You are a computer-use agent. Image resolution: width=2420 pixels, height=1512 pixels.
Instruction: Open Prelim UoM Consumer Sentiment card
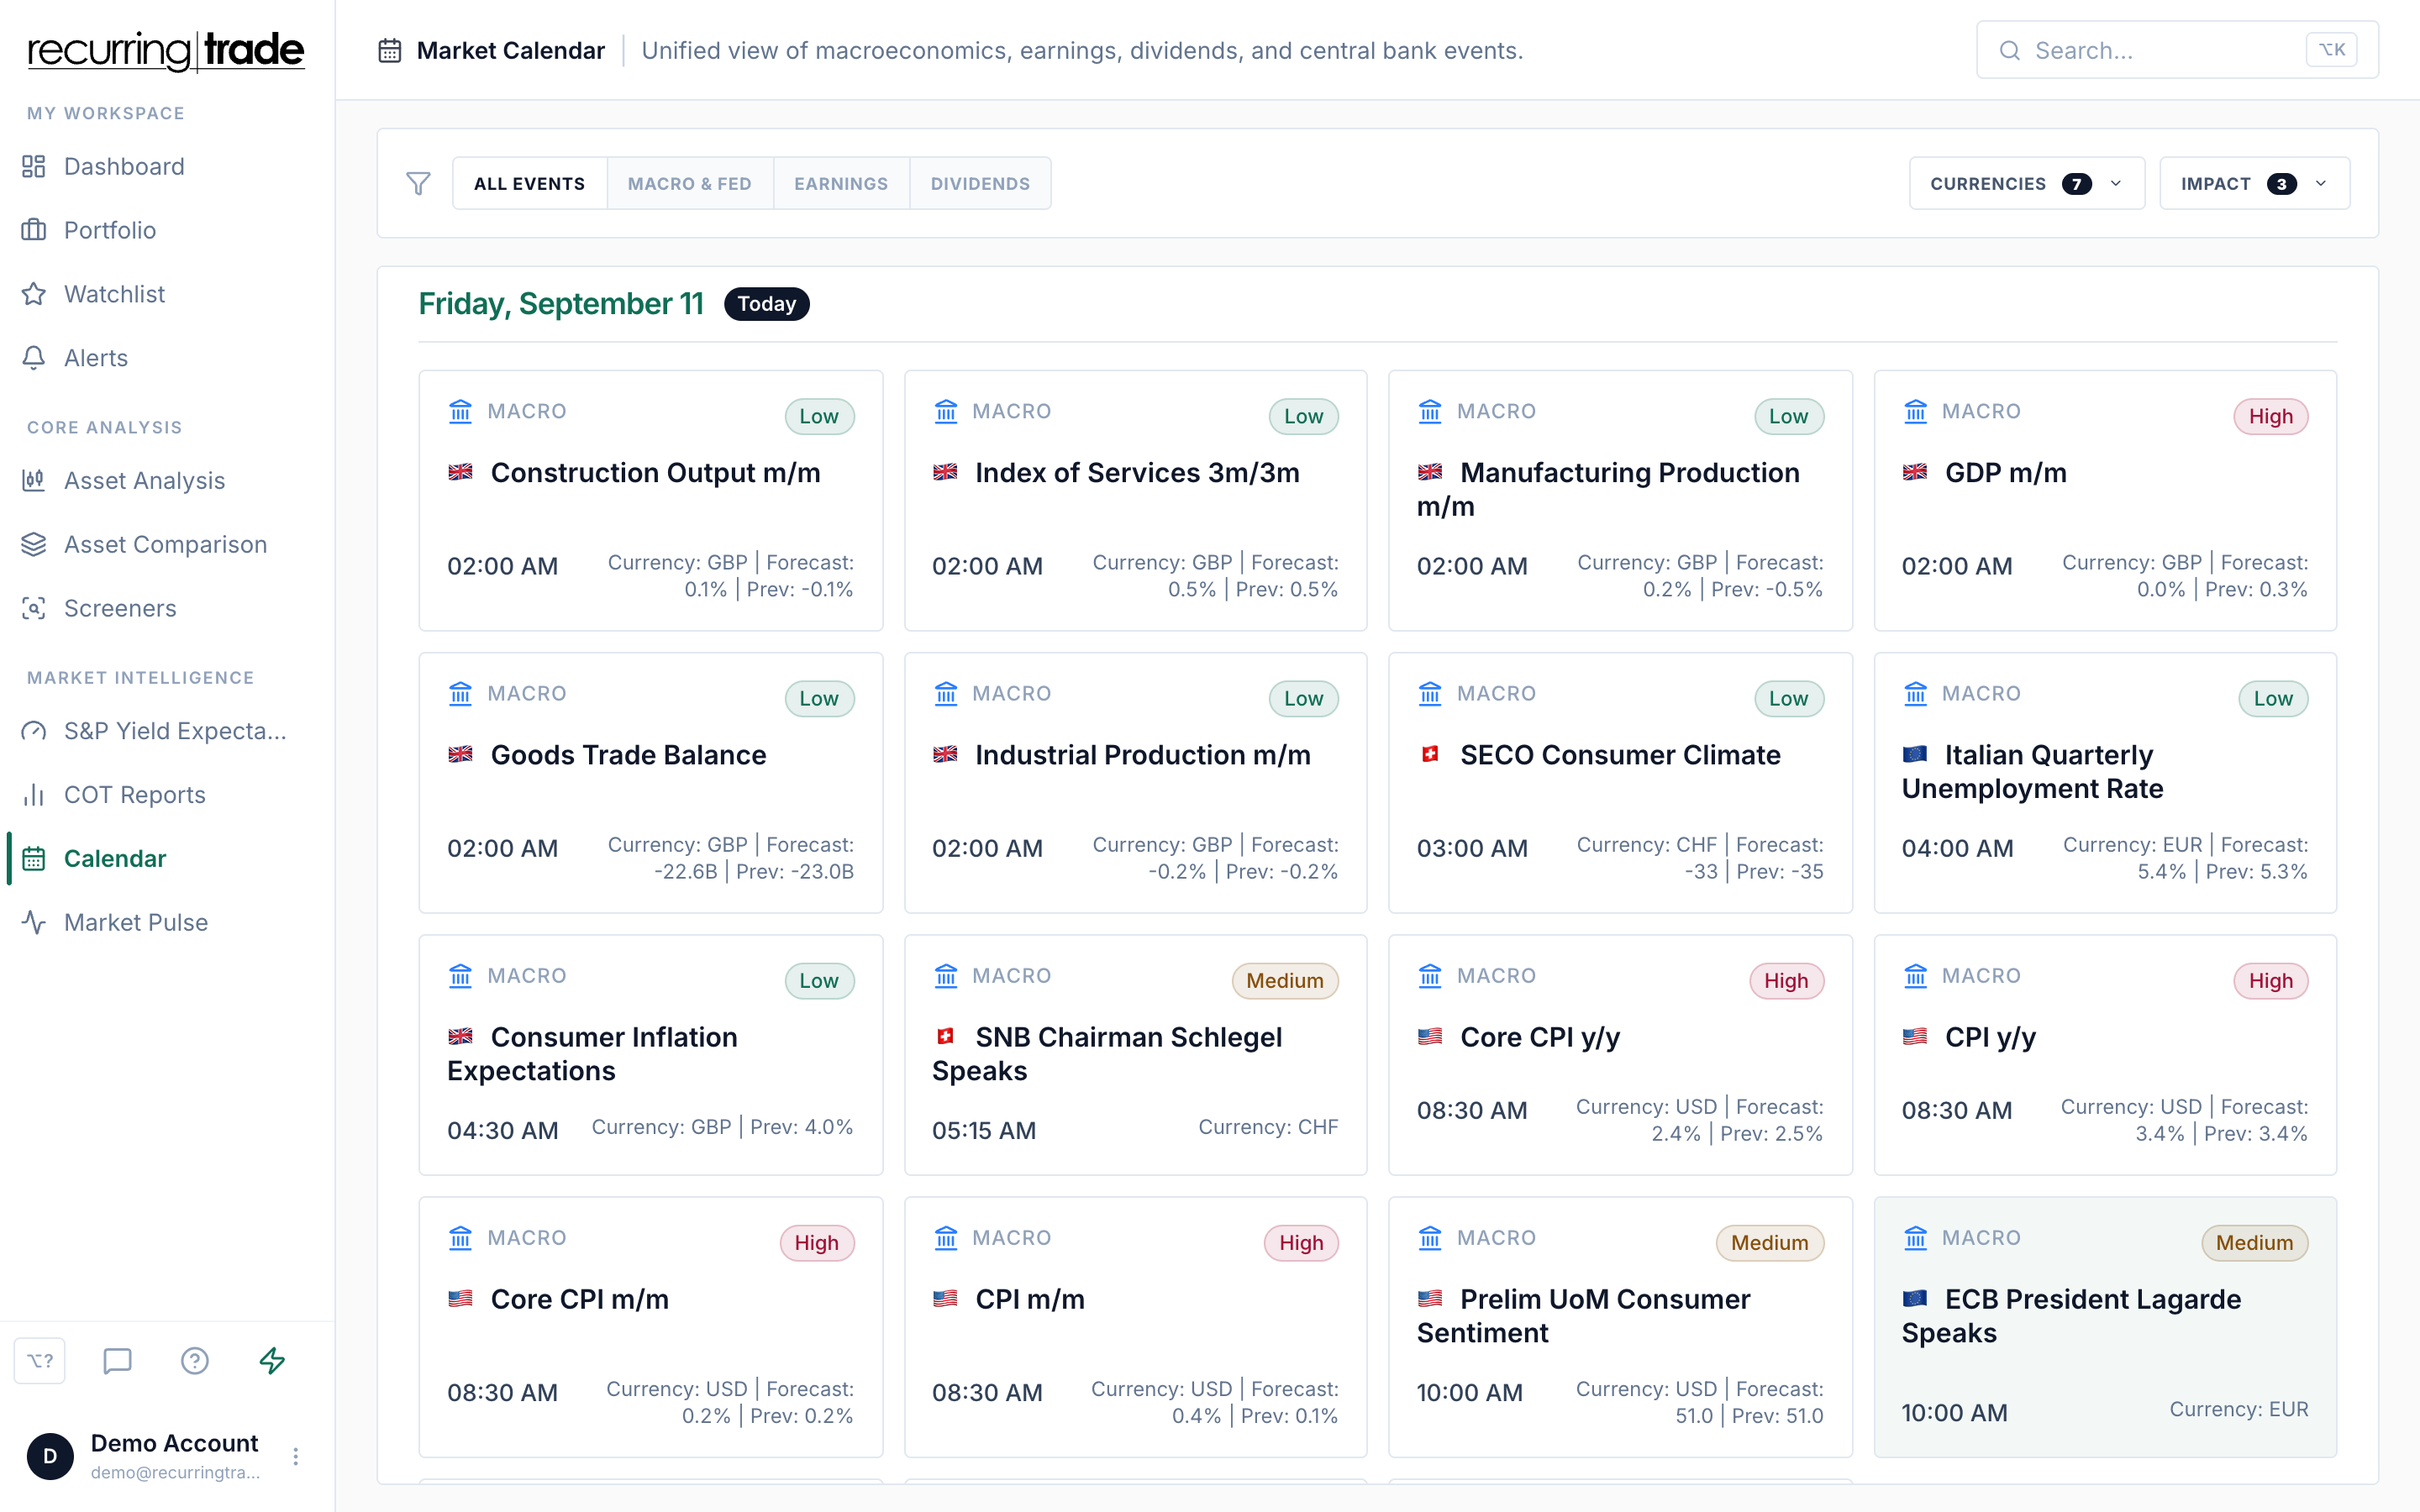(x=1620, y=1327)
